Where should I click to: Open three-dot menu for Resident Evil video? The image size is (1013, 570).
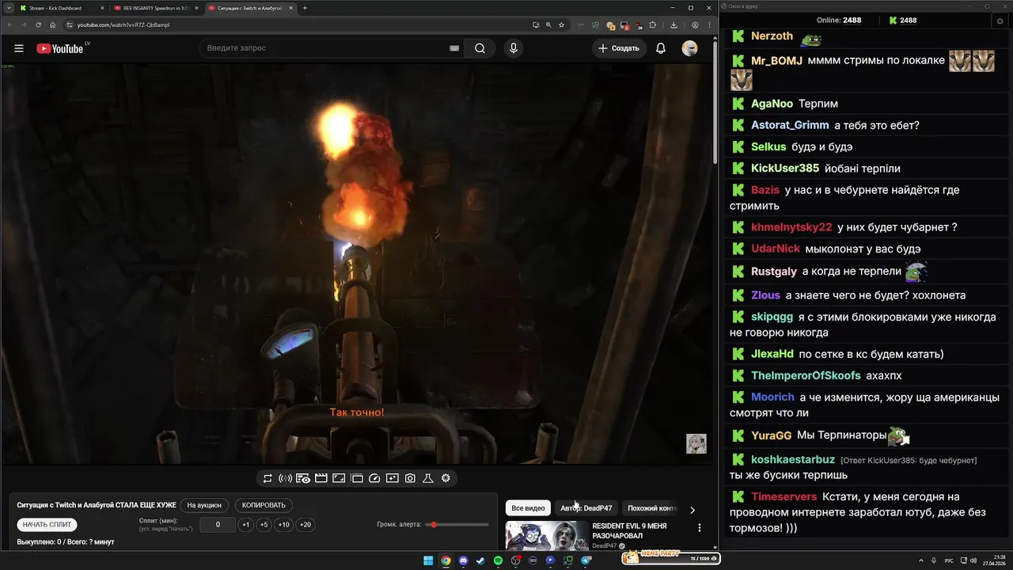(700, 528)
